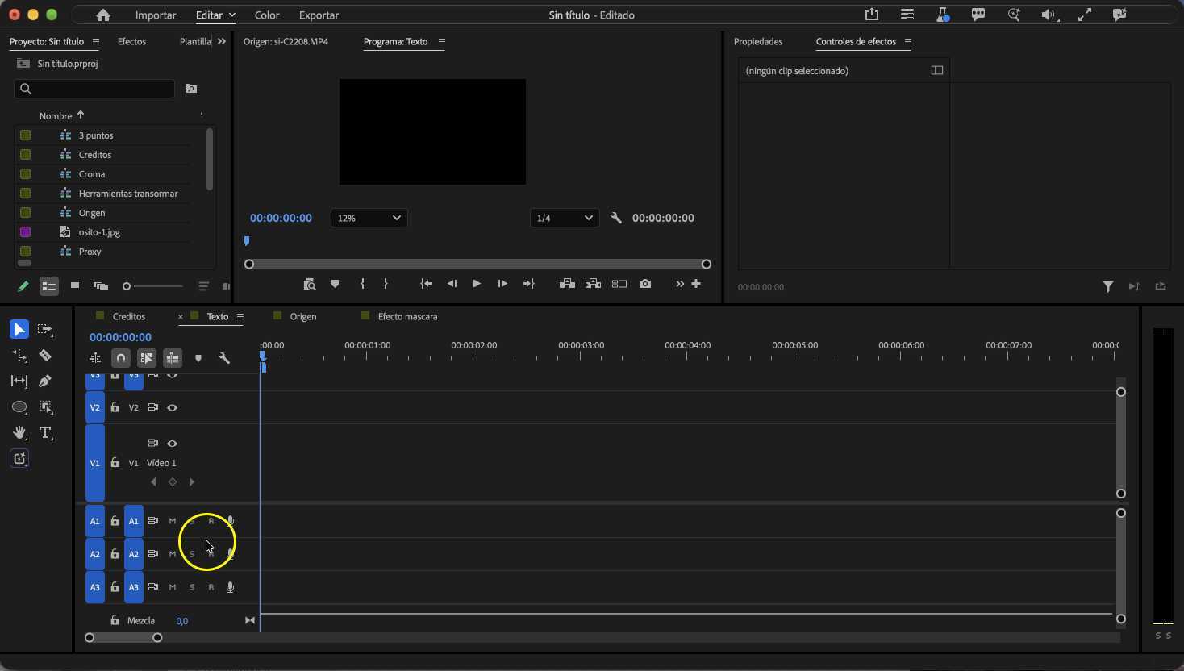Open timeline display settings wrench
This screenshot has height=671, width=1184.
tap(224, 358)
